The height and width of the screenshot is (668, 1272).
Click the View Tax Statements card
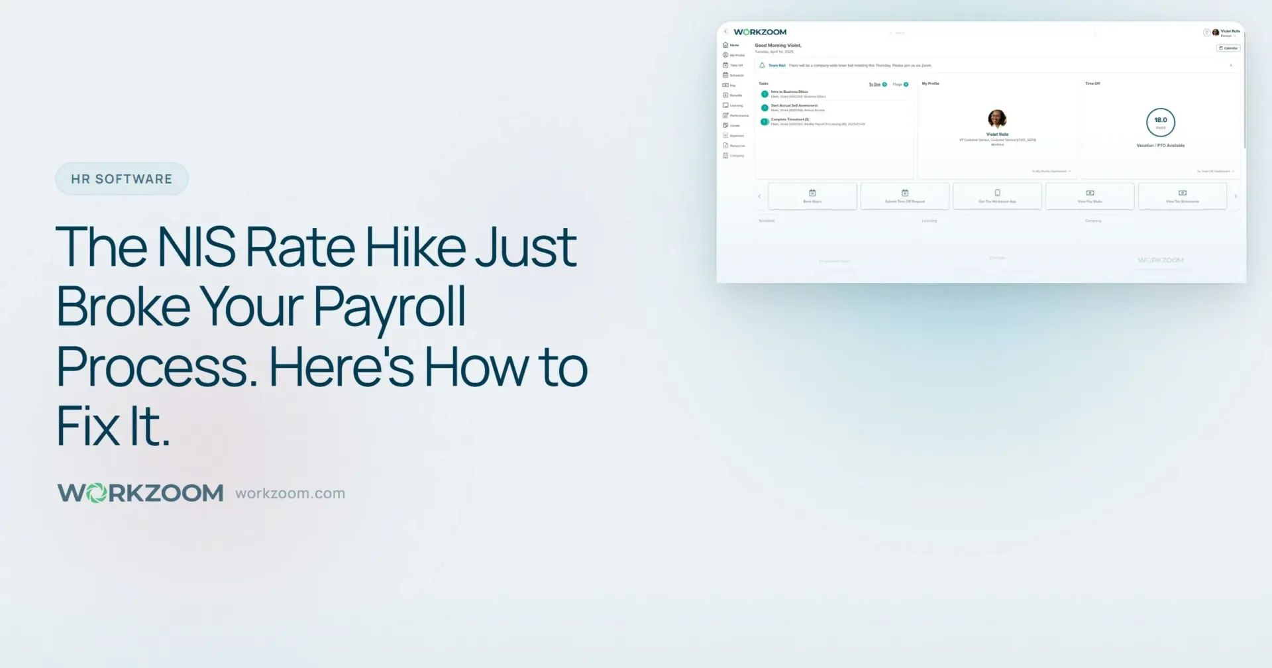click(x=1183, y=196)
